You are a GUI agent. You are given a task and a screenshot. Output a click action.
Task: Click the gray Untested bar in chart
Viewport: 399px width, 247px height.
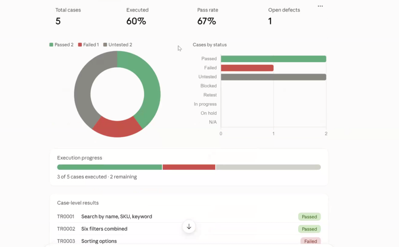274,77
